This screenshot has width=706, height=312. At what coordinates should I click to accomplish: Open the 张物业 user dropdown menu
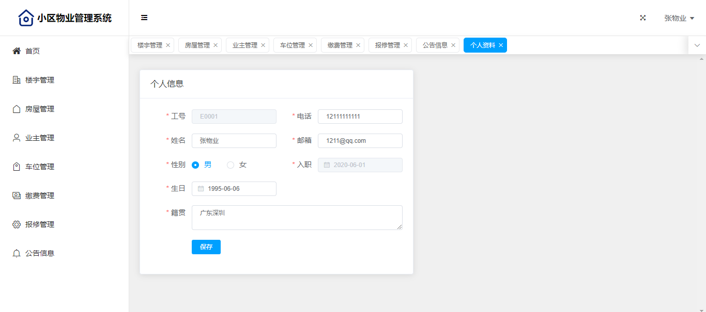(679, 18)
